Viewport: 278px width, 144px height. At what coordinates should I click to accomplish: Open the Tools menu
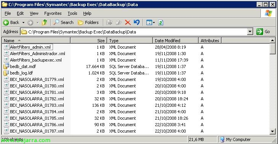[72, 13]
